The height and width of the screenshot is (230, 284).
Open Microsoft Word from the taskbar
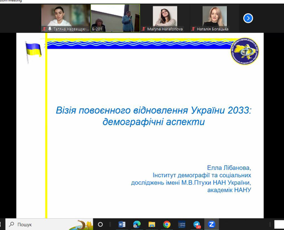(122, 225)
